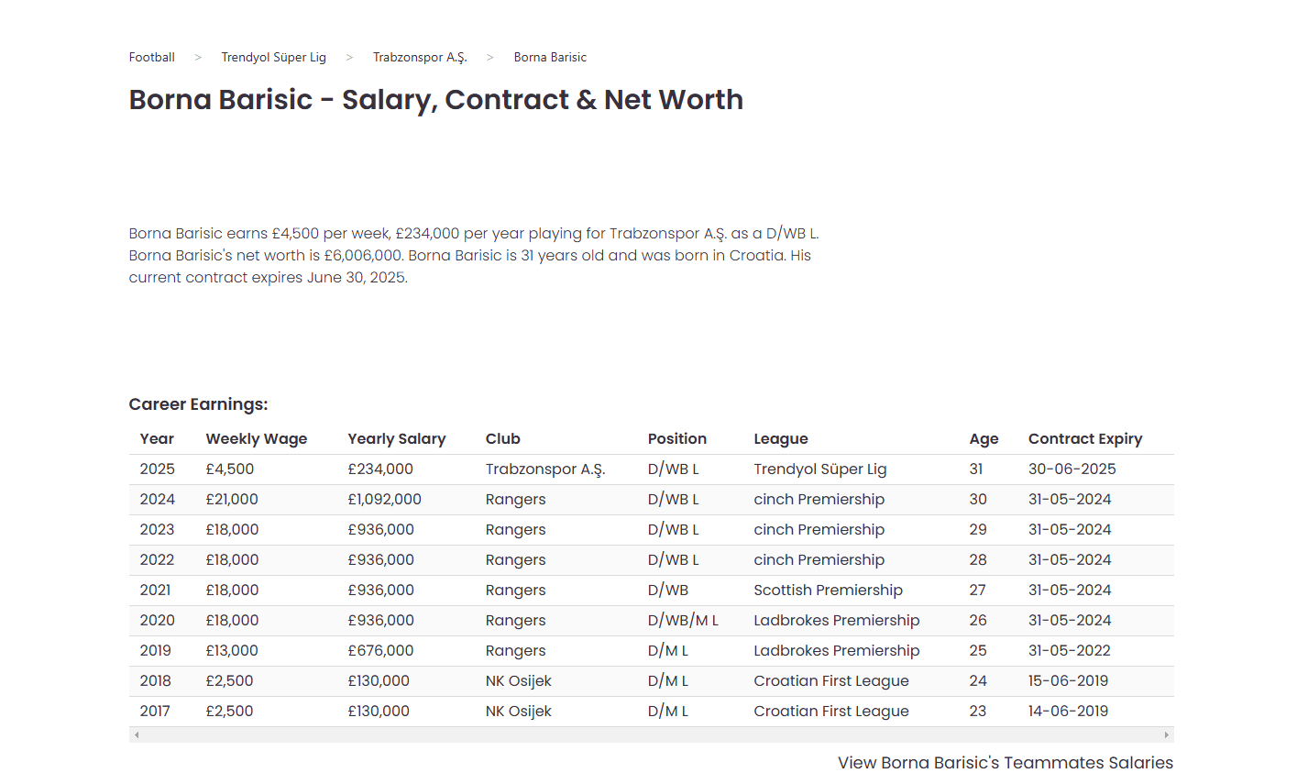Viewport: 1308px width, 784px height.
Task: Click cinch Premiership in the 2024 row
Action: [x=819, y=500]
